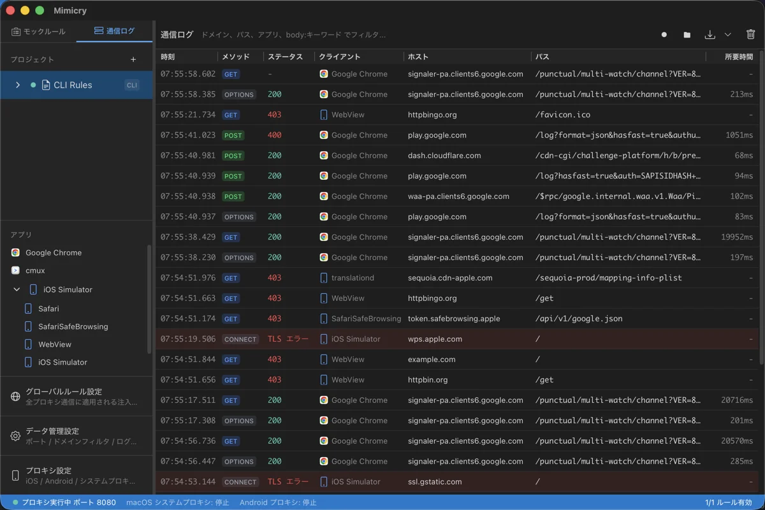The image size is (765, 510).
Task: Select SafariSafeBrowsing in the apps list
Action: point(73,326)
